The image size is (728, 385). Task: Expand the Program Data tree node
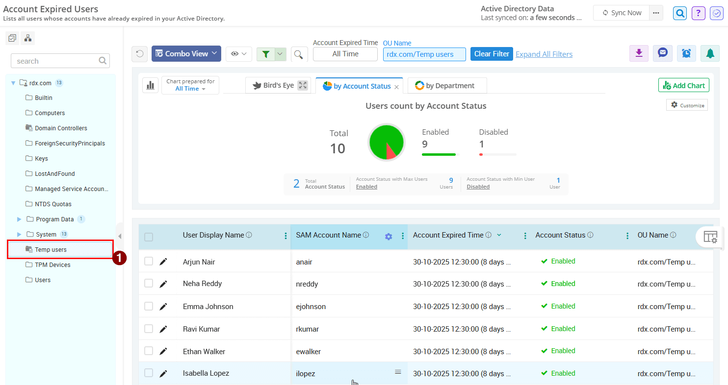pos(20,219)
